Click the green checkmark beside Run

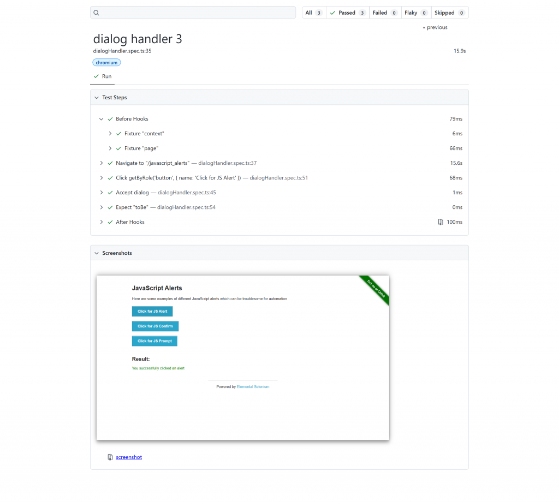[x=96, y=76]
